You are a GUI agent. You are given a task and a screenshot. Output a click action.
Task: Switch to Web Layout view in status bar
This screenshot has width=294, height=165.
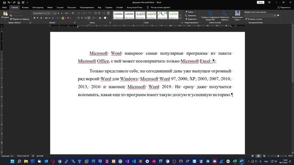point(264,156)
